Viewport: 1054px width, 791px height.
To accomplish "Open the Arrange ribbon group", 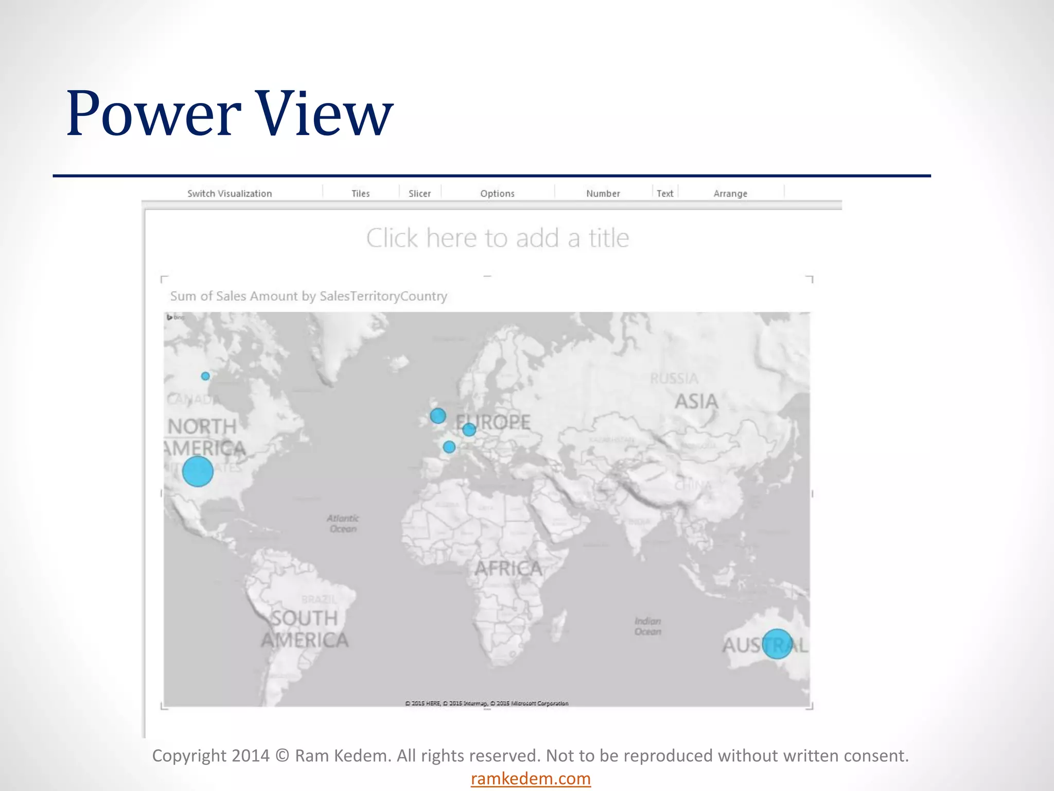I will click(x=730, y=194).
